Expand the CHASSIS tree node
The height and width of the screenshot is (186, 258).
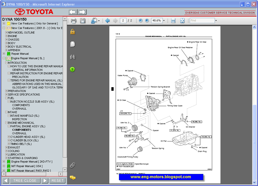click(x=6, y=40)
